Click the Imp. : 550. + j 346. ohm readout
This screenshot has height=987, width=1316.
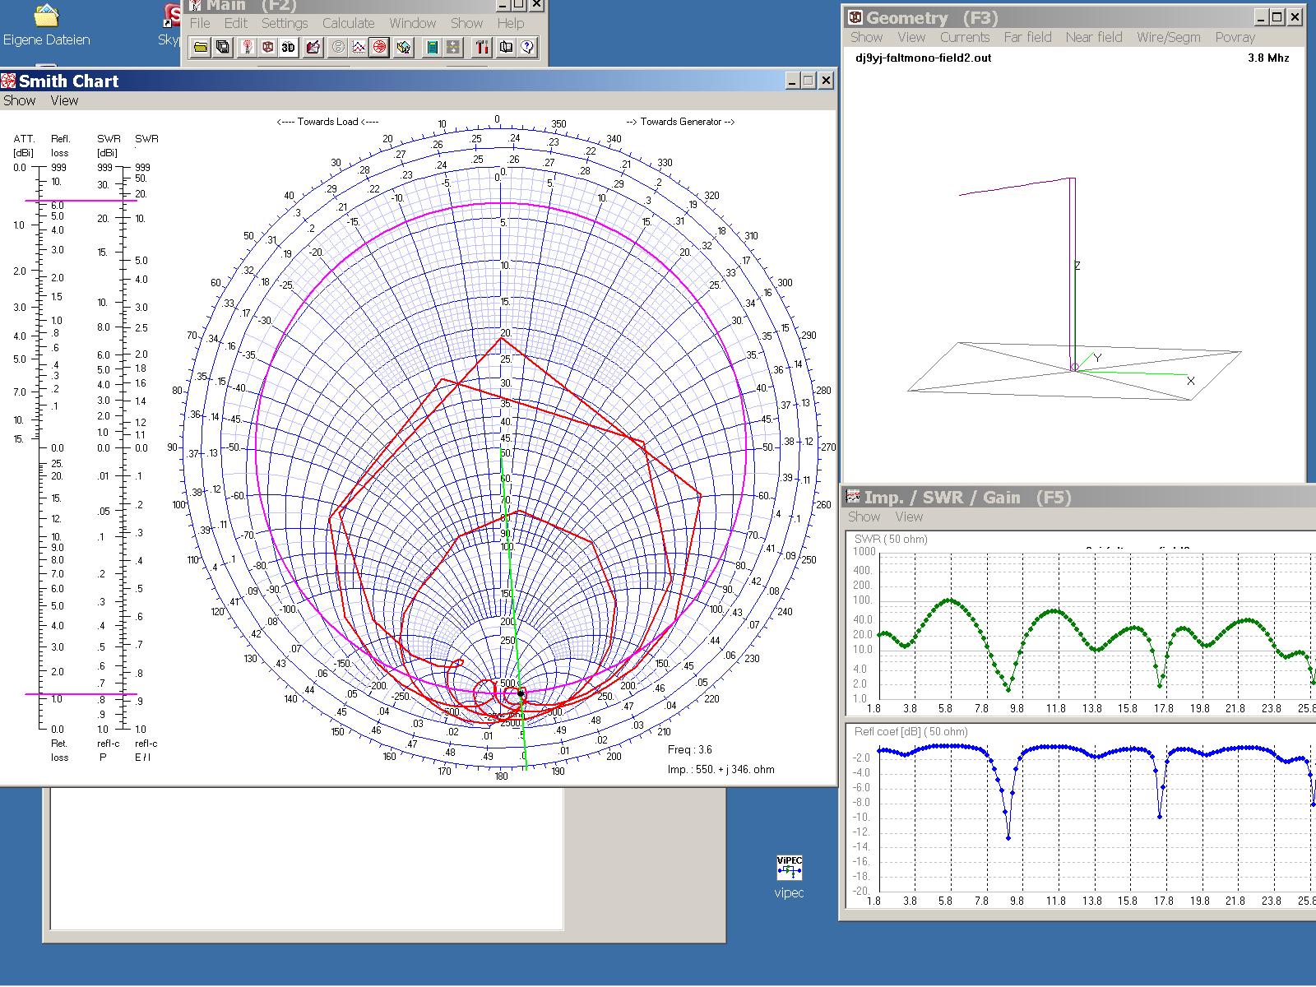(721, 770)
